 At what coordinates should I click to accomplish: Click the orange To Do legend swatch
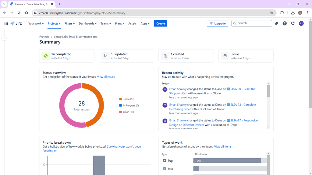click(x=120, y=99)
